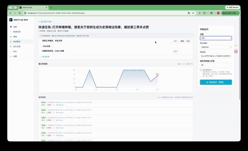The width and height of the screenshot is (248, 151).
Task: Click red 删除 delete button
Action: 188,41
